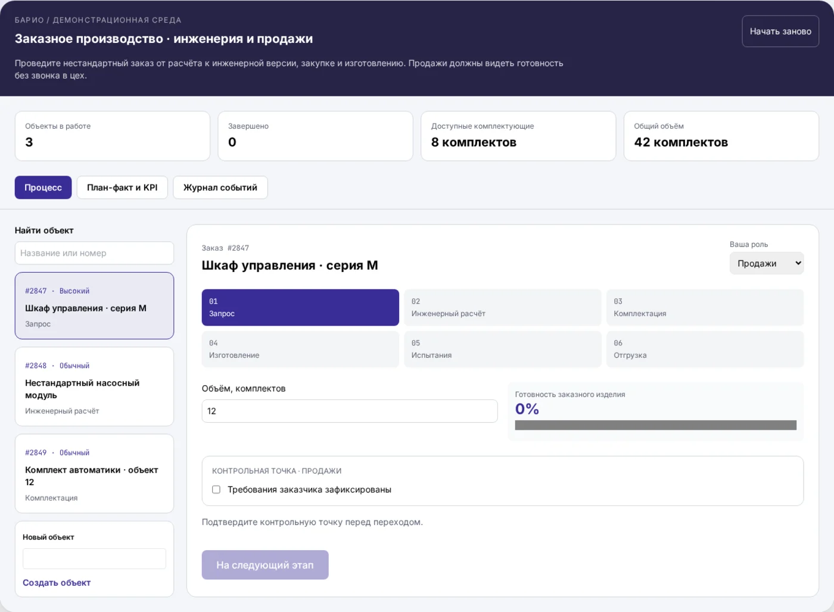The image size is (834, 612).
Task: Click the Шкаф управления · серия М heading
Action: (290, 266)
